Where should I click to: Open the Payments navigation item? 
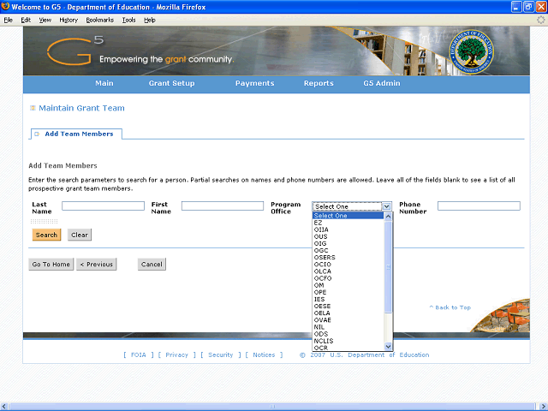255,83
